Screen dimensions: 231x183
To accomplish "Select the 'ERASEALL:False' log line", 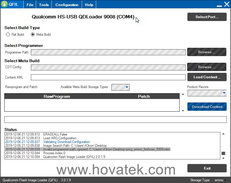I will tap(36, 134).
